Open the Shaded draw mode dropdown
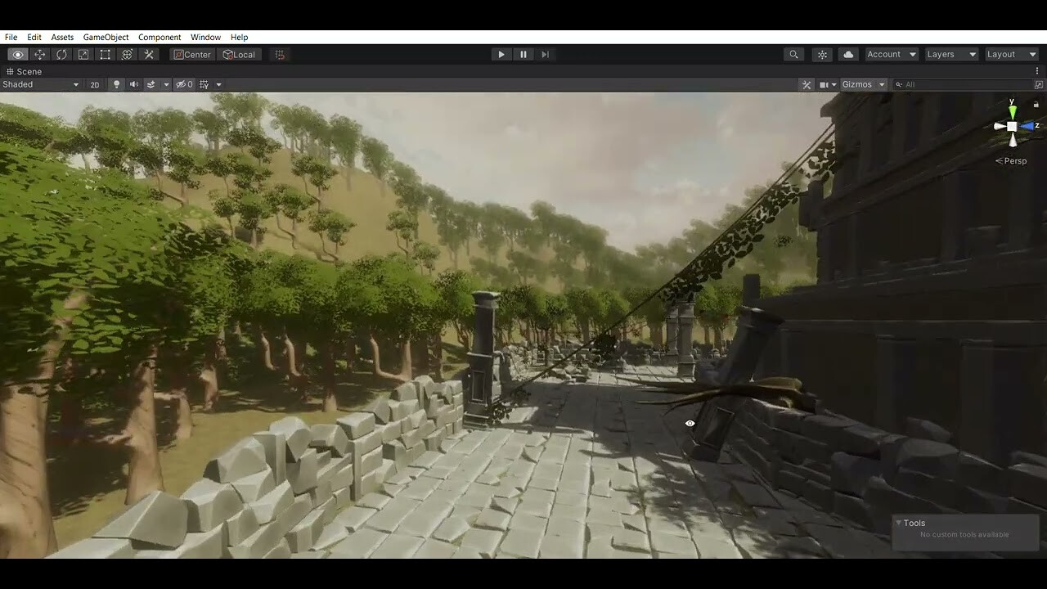1047x589 pixels. [x=41, y=84]
